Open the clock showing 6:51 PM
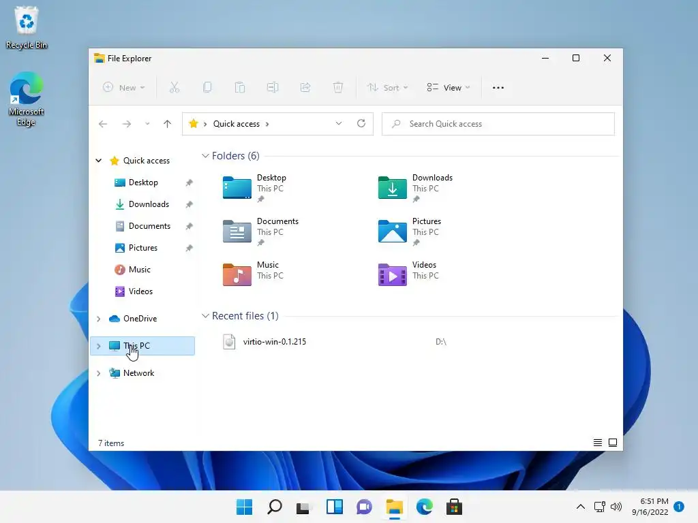698x523 pixels. coord(650,507)
